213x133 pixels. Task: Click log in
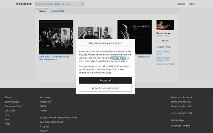click(x=192, y=4)
